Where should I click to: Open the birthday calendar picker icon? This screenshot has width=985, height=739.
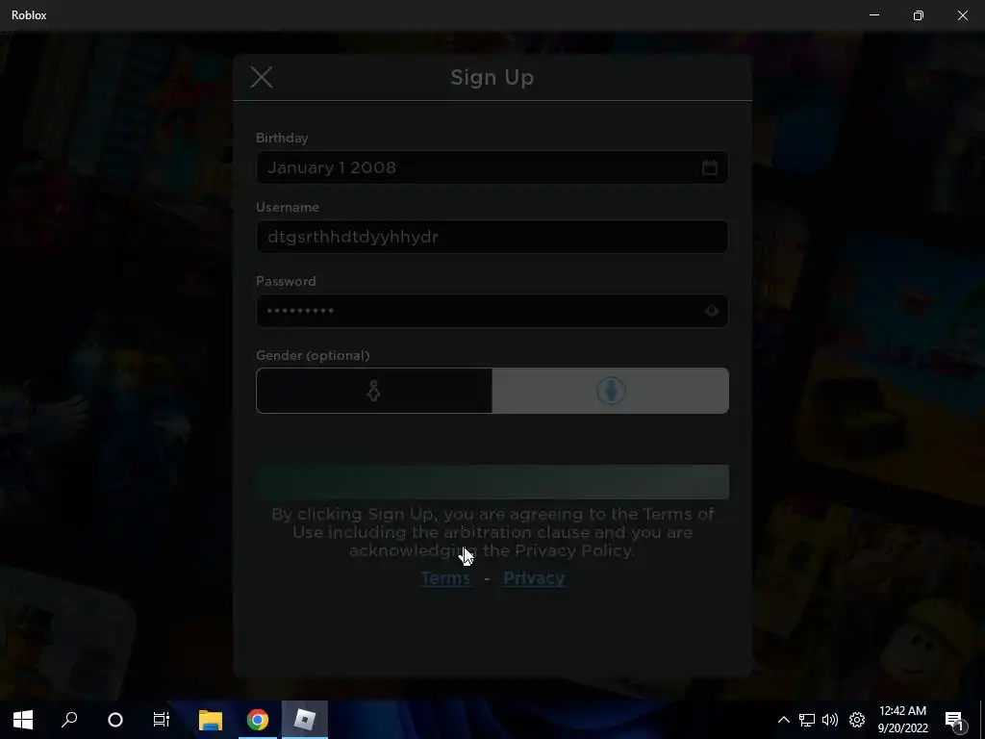(x=709, y=167)
